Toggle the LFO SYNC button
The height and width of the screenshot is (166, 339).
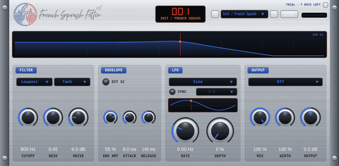(172, 91)
